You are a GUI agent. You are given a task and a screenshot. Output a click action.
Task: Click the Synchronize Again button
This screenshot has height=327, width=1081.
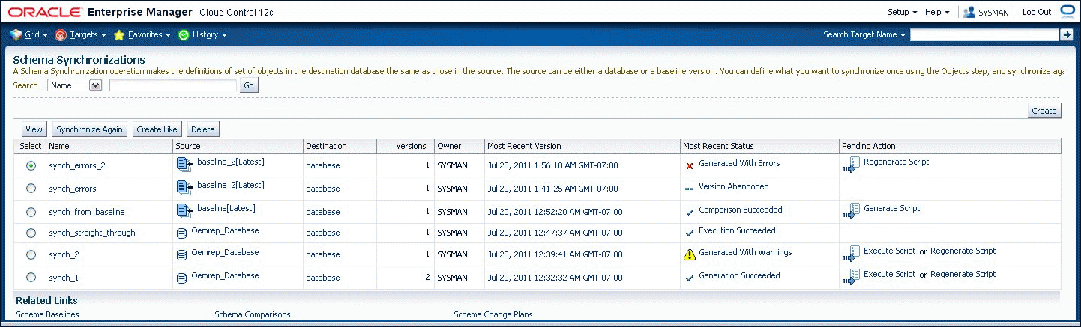click(89, 129)
